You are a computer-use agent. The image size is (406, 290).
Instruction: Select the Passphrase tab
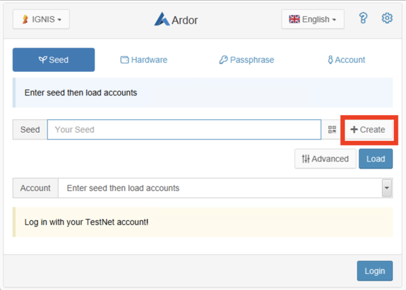246,60
